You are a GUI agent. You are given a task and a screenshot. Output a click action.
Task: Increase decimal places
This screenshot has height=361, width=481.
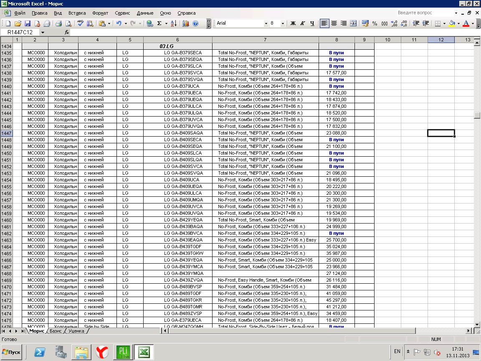pyautogui.click(x=394, y=23)
